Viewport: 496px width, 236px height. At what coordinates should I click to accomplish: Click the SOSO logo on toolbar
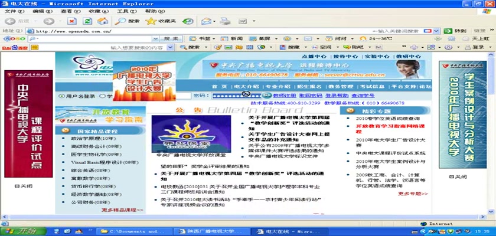click(14, 38)
